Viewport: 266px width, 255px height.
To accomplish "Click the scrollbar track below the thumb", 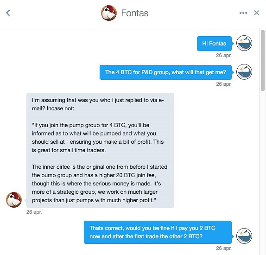I will click(263, 173).
